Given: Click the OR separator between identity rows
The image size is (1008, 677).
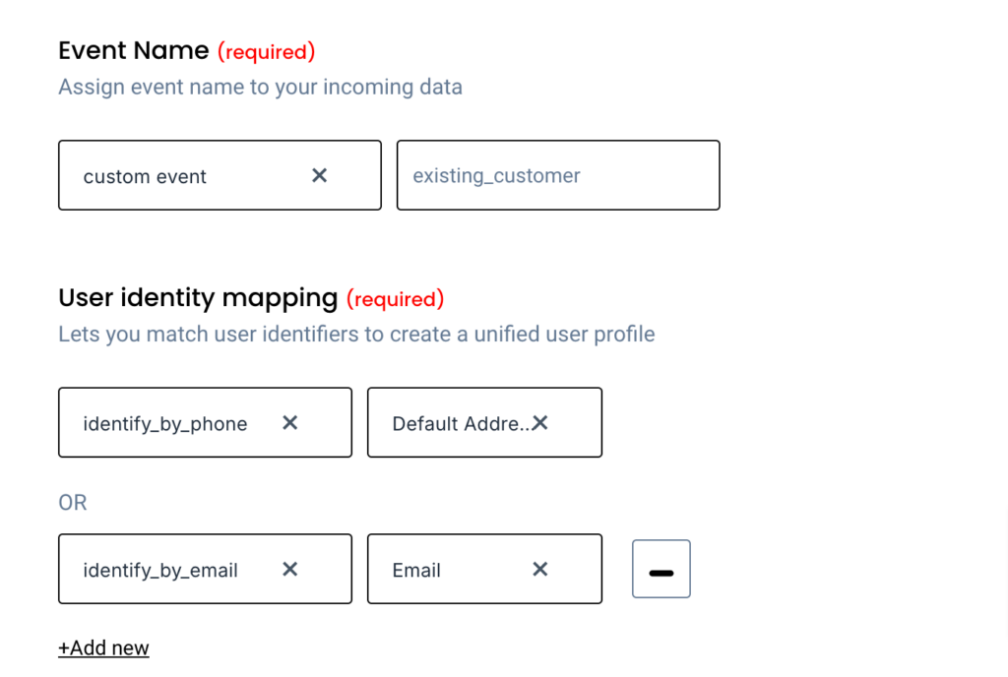Looking at the screenshot, I should pos(73,503).
